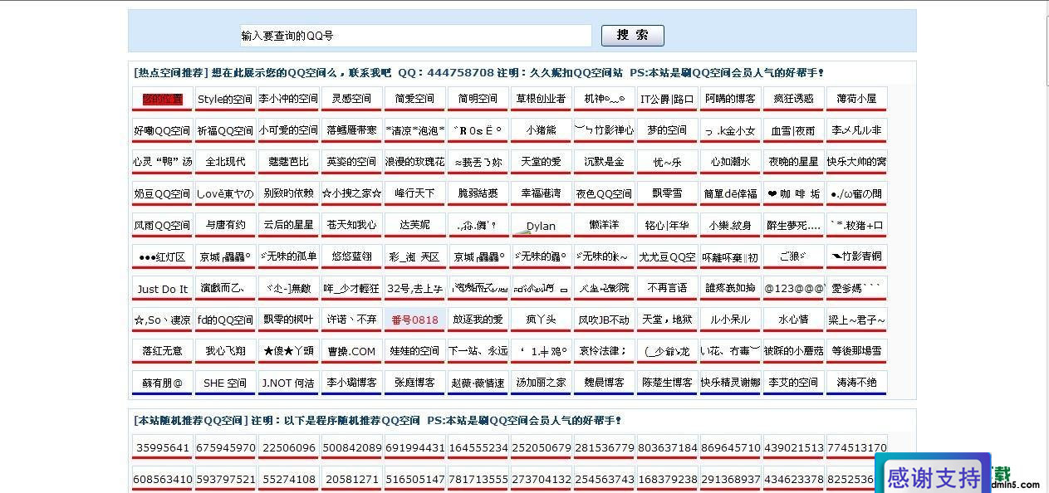Viewport: 1049px width, 493px height.
Task: Open the 我心飞翔 link
Action: click(225, 351)
